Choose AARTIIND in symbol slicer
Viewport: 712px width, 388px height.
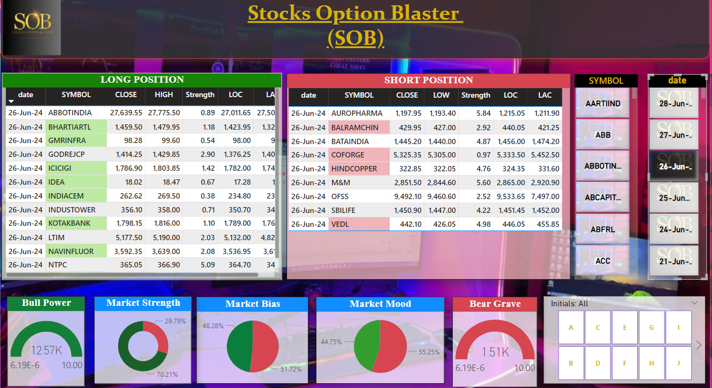[602, 104]
